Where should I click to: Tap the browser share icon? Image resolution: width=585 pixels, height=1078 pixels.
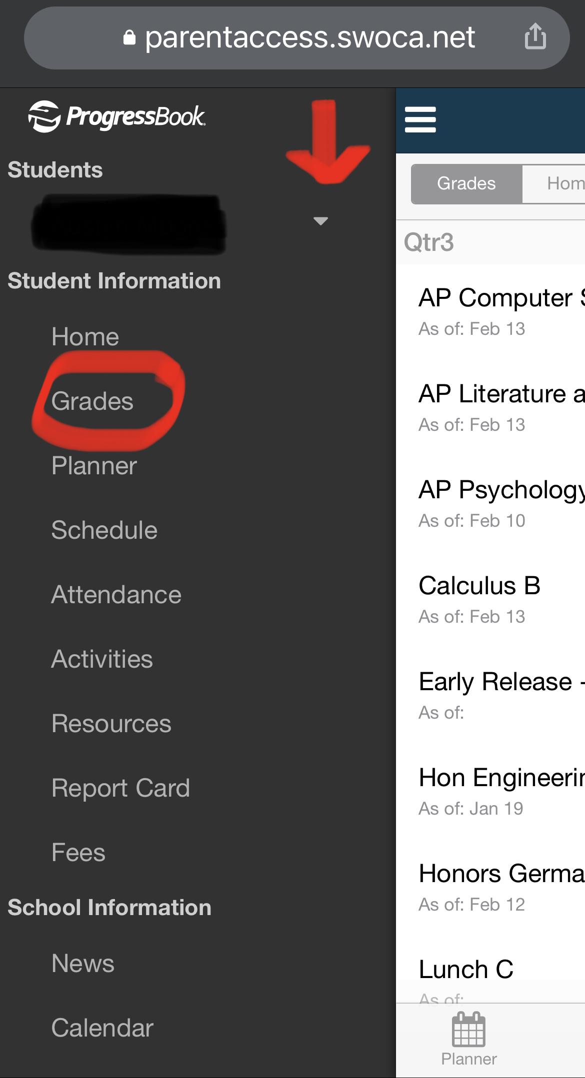[x=535, y=36]
